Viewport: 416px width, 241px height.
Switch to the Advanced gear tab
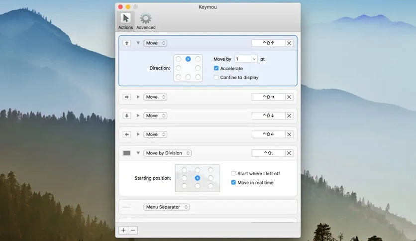(x=146, y=21)
